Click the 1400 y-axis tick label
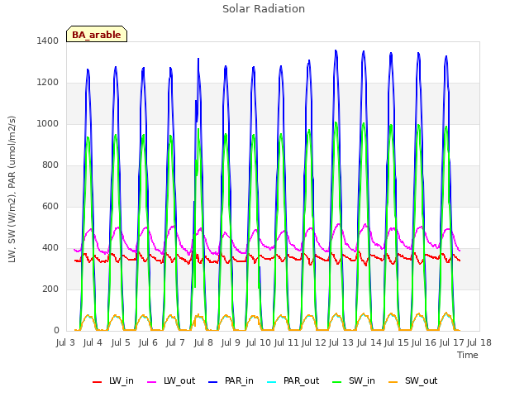The height and width of the screenshot is (397, 529). click(x=48, y=41)
